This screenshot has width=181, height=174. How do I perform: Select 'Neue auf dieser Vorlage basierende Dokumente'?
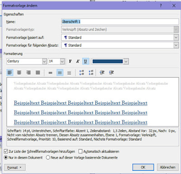coord(48,158)
